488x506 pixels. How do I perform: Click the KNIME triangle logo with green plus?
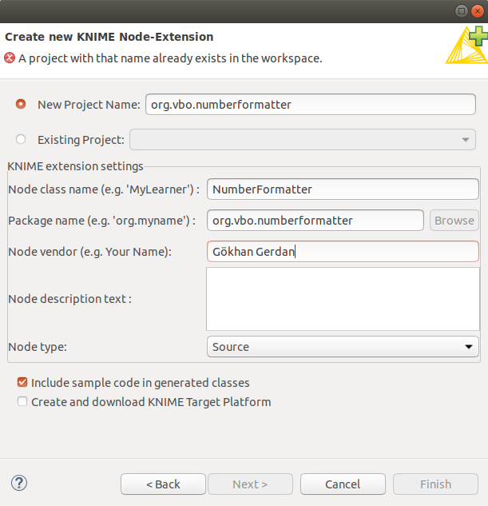click(466, 46)
